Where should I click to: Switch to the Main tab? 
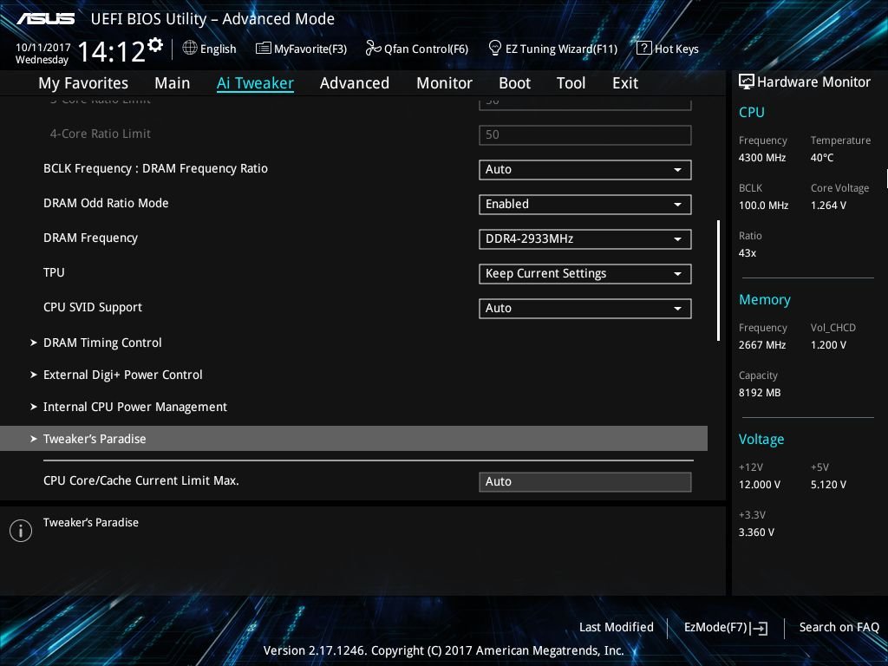173,83
